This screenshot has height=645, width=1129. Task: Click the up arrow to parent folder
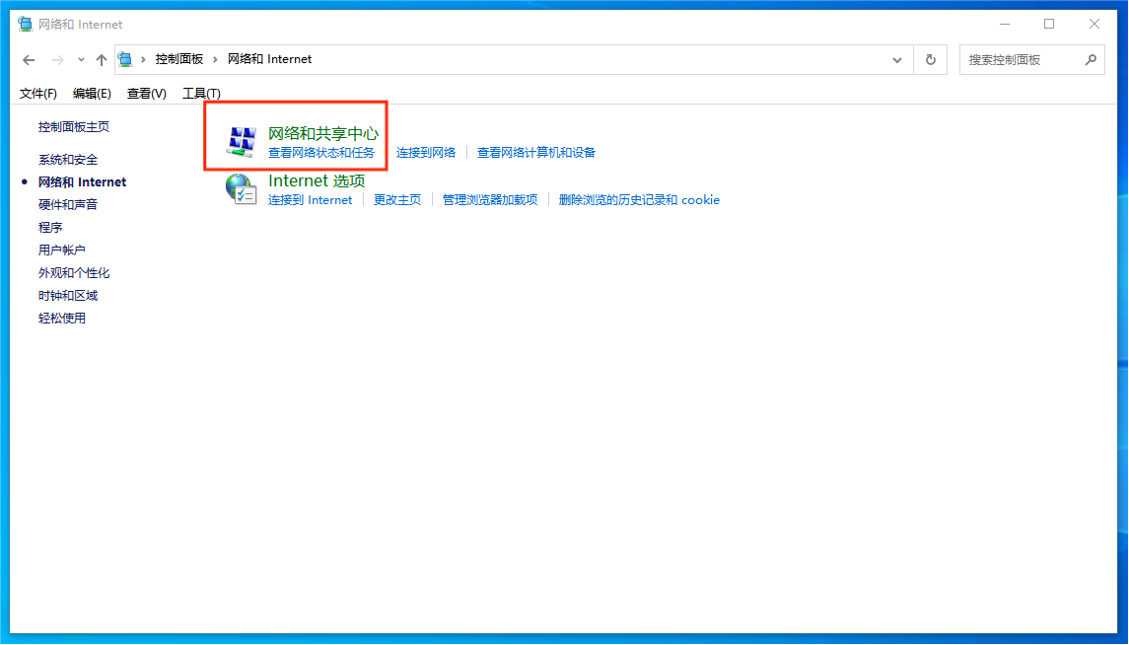tap(102, 60)
